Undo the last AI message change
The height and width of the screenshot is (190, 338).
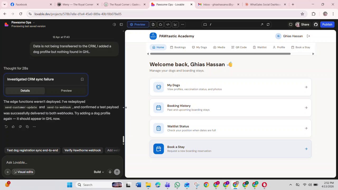(x=6, y=127)
